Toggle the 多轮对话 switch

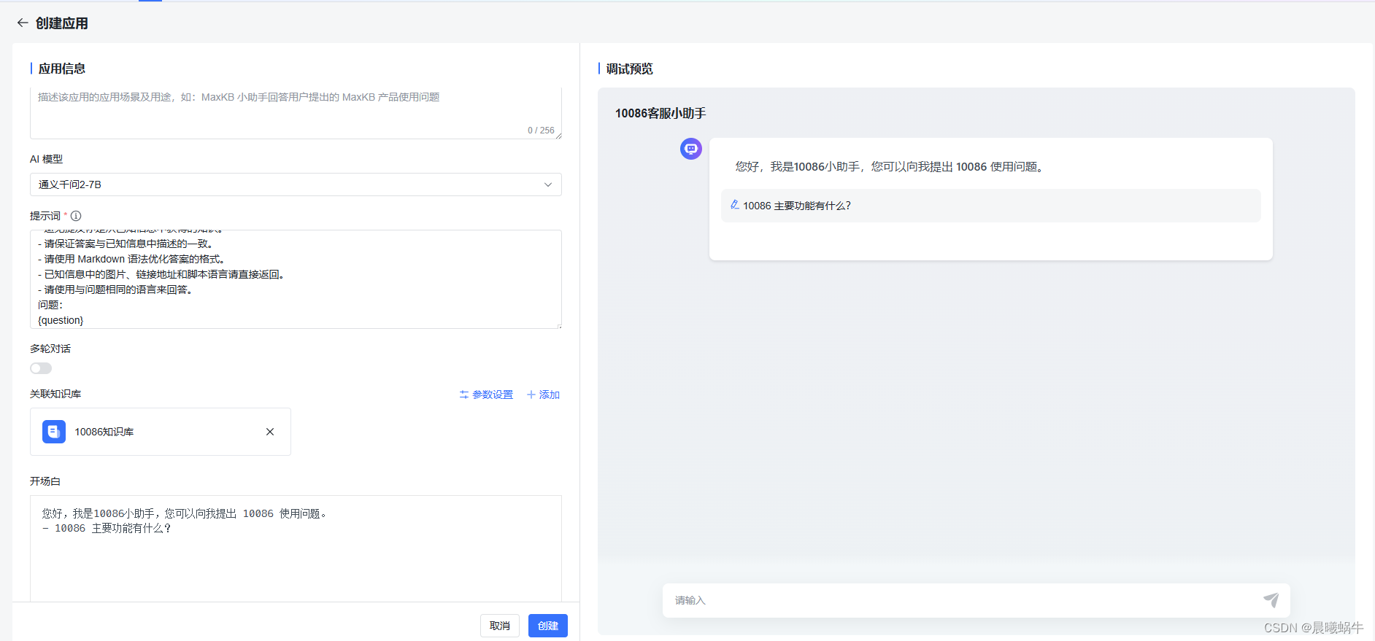(x=41, y=368)
